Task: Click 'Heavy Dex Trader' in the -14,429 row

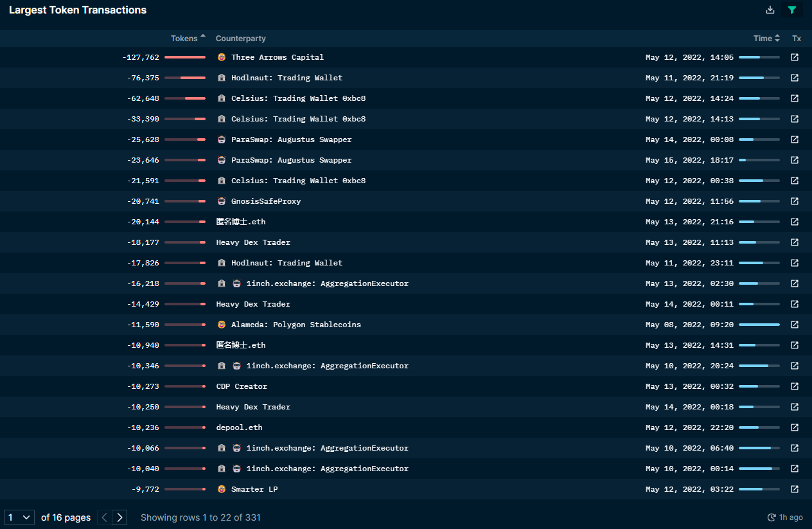Action: (253, 304)
